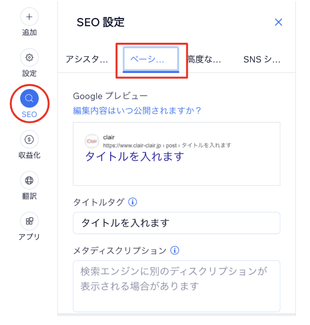Click the info icon beside タイトルタグ
Viewport: 310px width, 325px height.
pos(132,202)
